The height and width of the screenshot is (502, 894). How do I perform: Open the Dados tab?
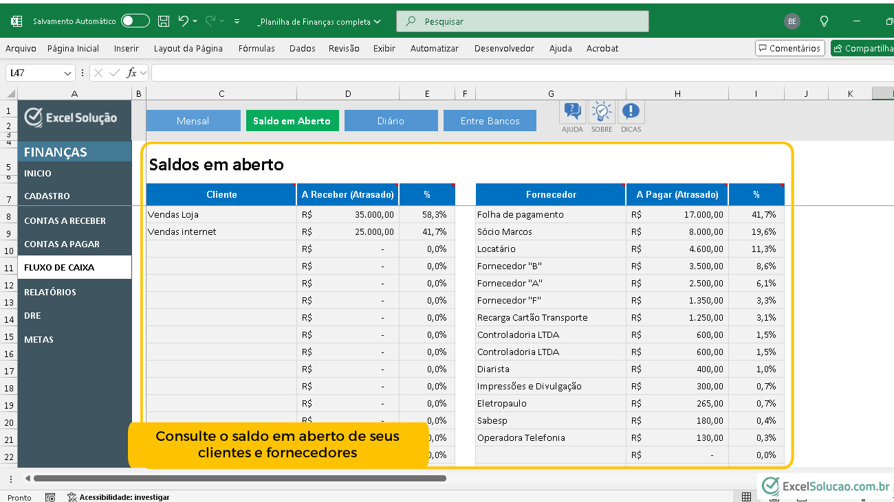(303, 49)
